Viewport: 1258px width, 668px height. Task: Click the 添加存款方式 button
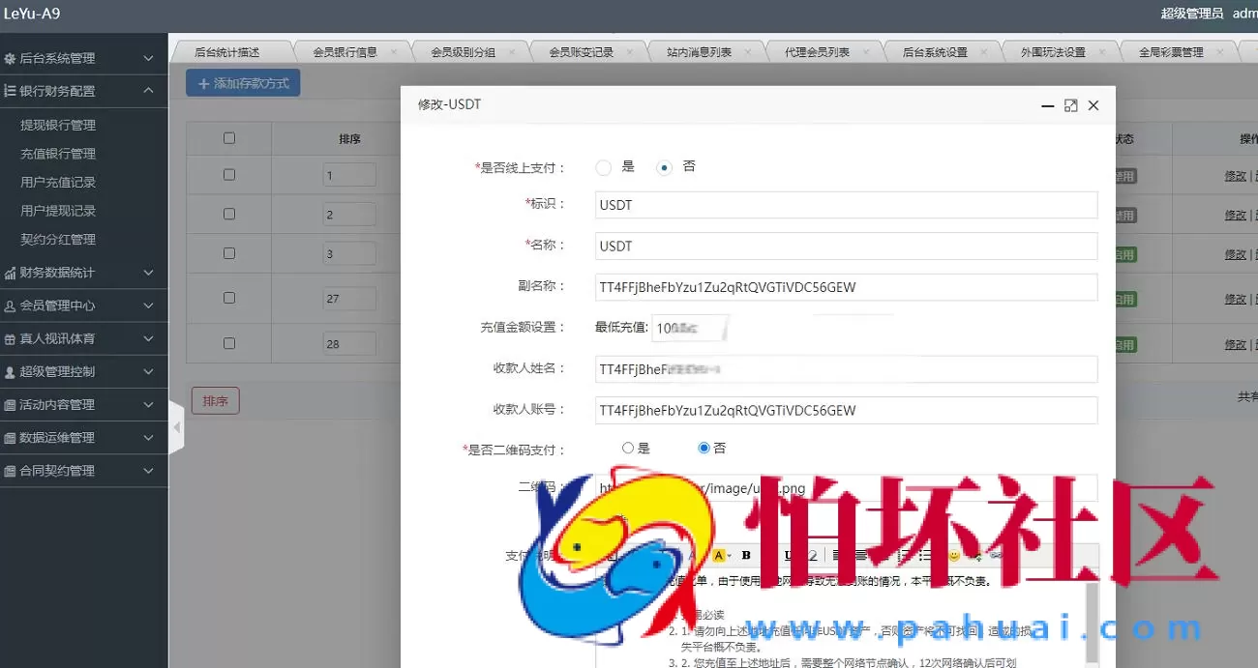pyautogui.click(x=242, y=82)
